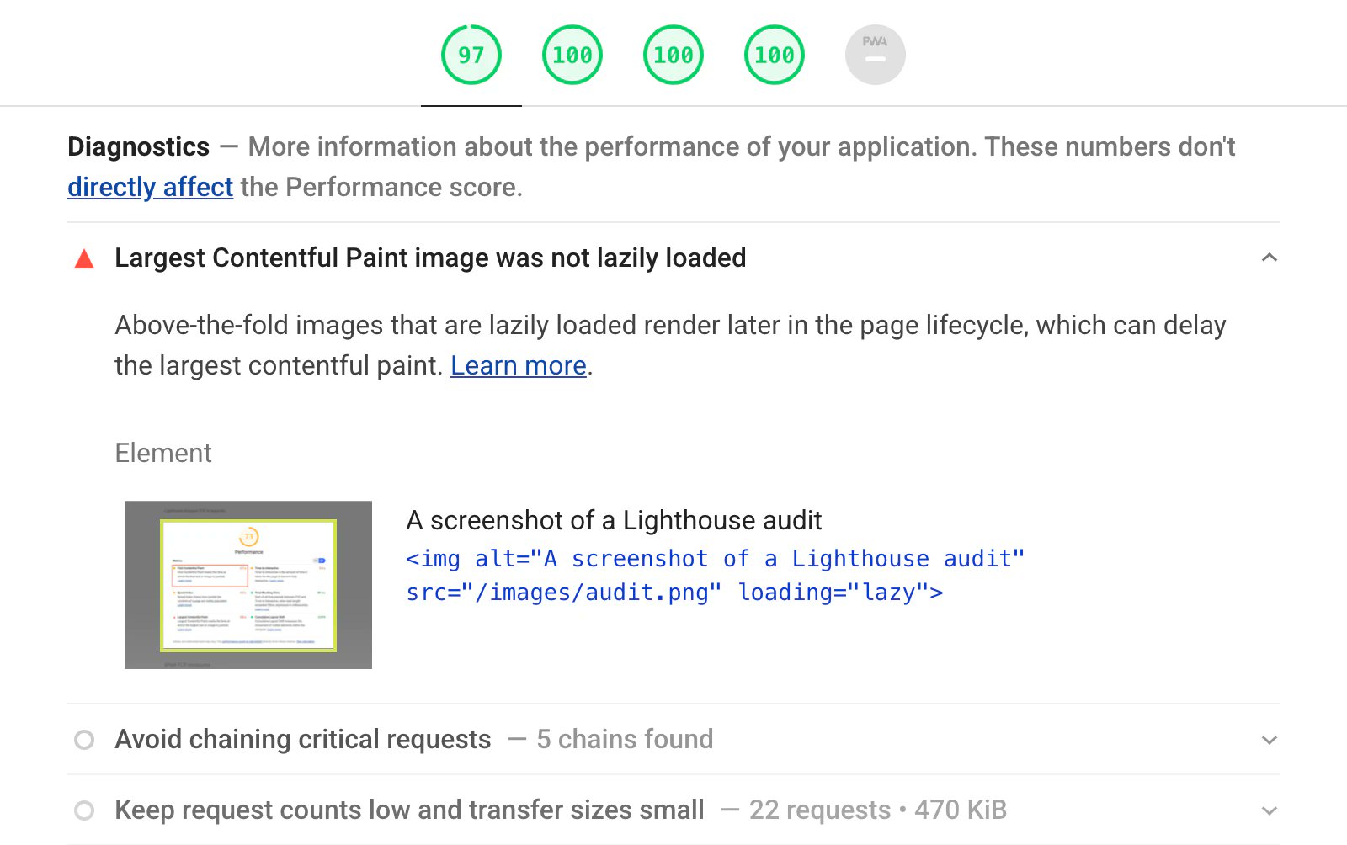Click the chains found count text

tap(624, 740)
